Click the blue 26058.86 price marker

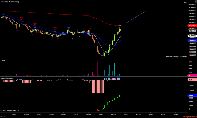[x=192, y=40]
